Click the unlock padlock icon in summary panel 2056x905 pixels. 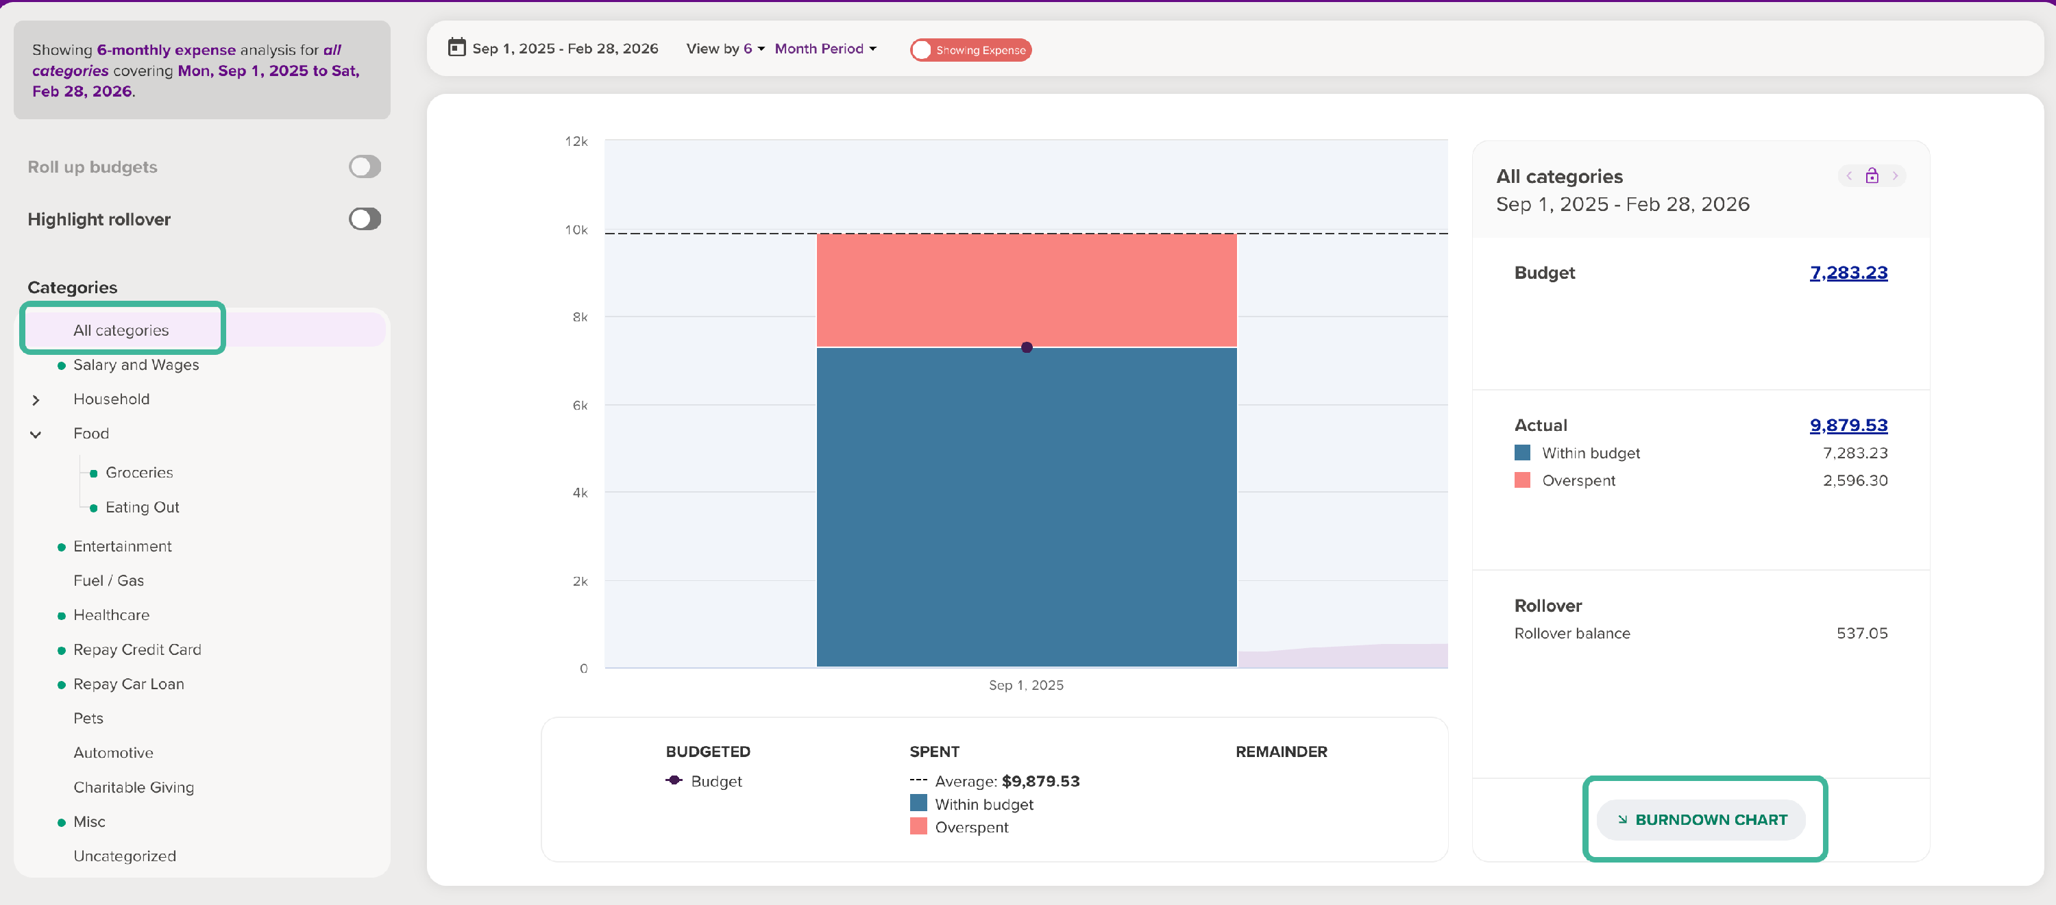point(1871,175)
